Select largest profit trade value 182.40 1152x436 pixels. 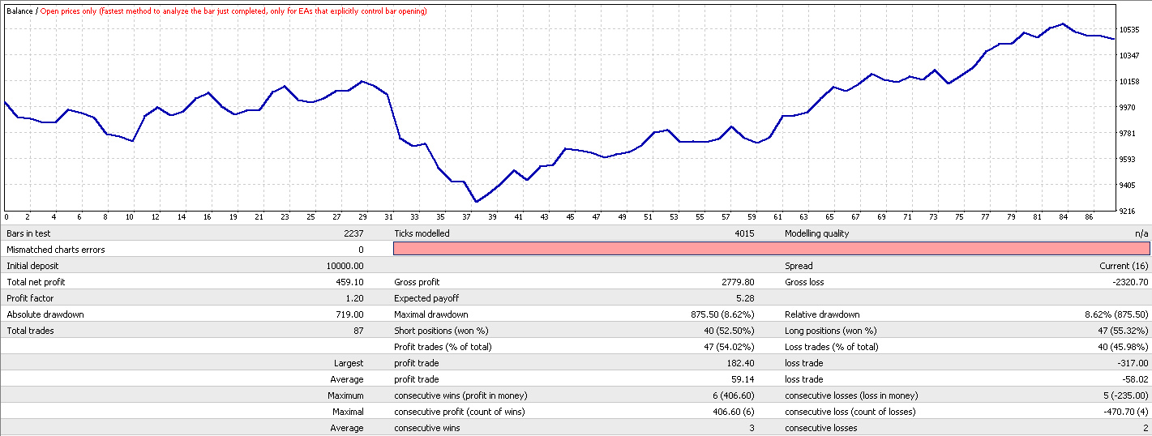point(741,363)
